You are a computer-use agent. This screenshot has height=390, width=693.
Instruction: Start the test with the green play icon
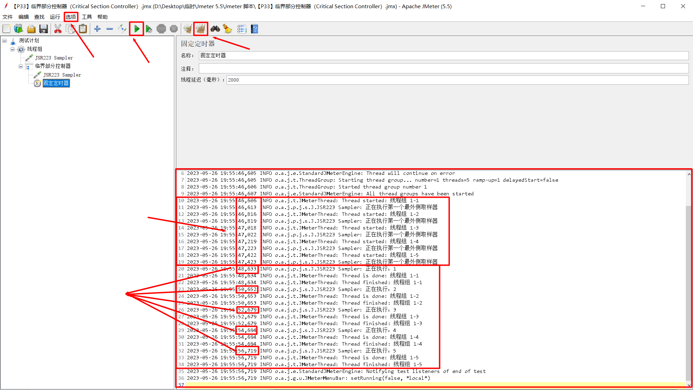click(136, 29)
